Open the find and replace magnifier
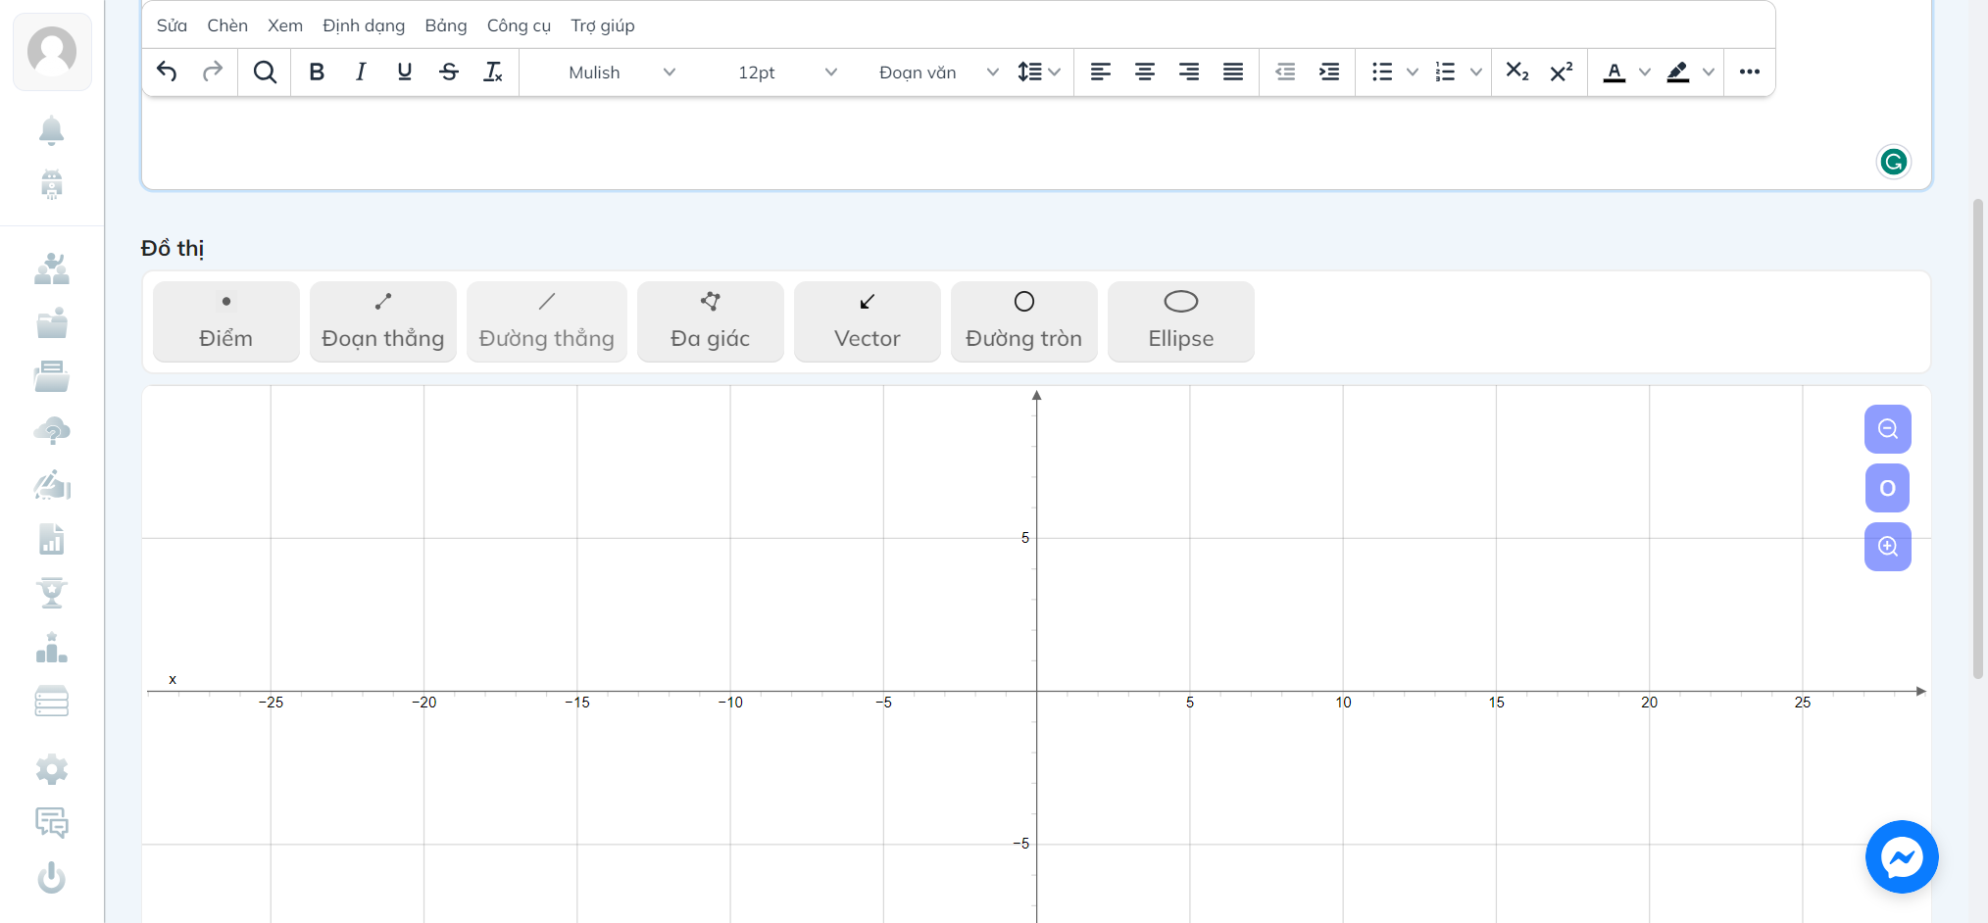Viewport: 1988px width, 923px height. (265, 72)
